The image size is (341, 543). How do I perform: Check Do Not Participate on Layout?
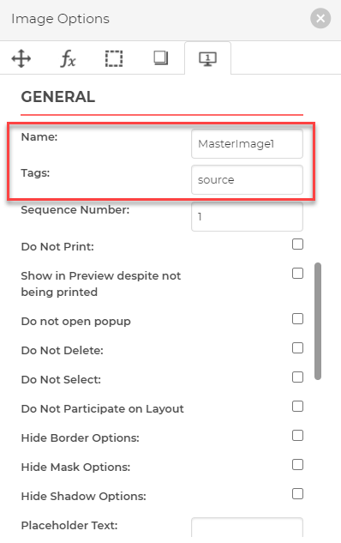coord(297,406)
